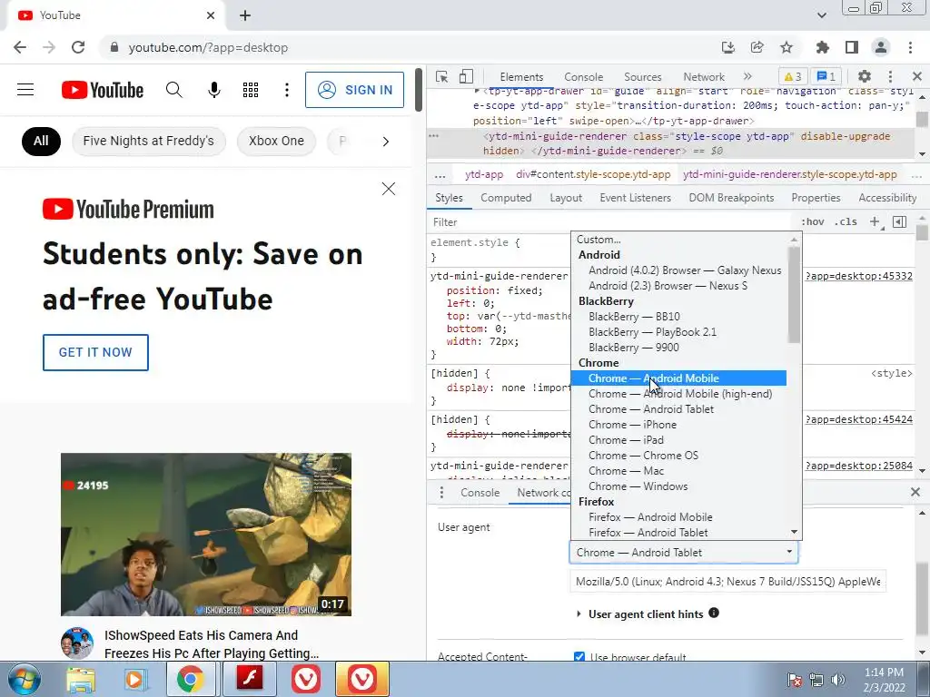
Task: Start voice search with microphone icon
Action: coord(214,90)
